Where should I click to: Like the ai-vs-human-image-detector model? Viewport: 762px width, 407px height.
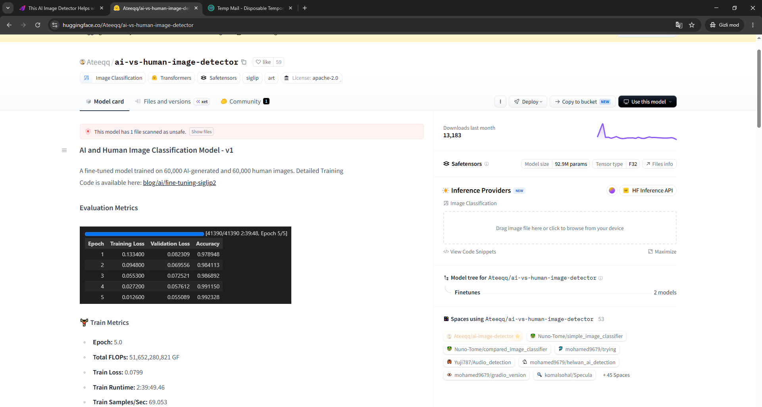click(263, 62)
